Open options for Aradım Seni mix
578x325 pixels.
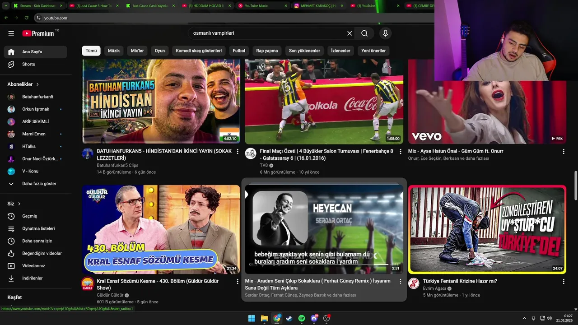coord(400,281)
